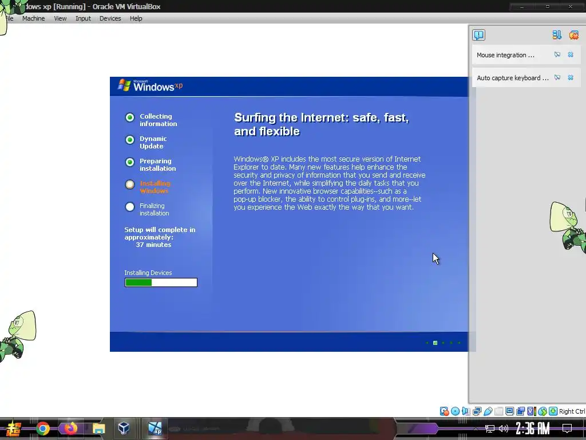Open the Windows Action Center icon
This screenshot has height=440, width=586.
tap(567, 429)
